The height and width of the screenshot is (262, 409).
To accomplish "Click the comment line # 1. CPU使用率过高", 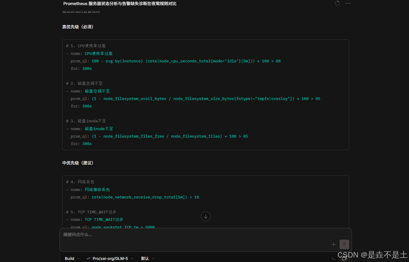I will [x=86, y=46].
